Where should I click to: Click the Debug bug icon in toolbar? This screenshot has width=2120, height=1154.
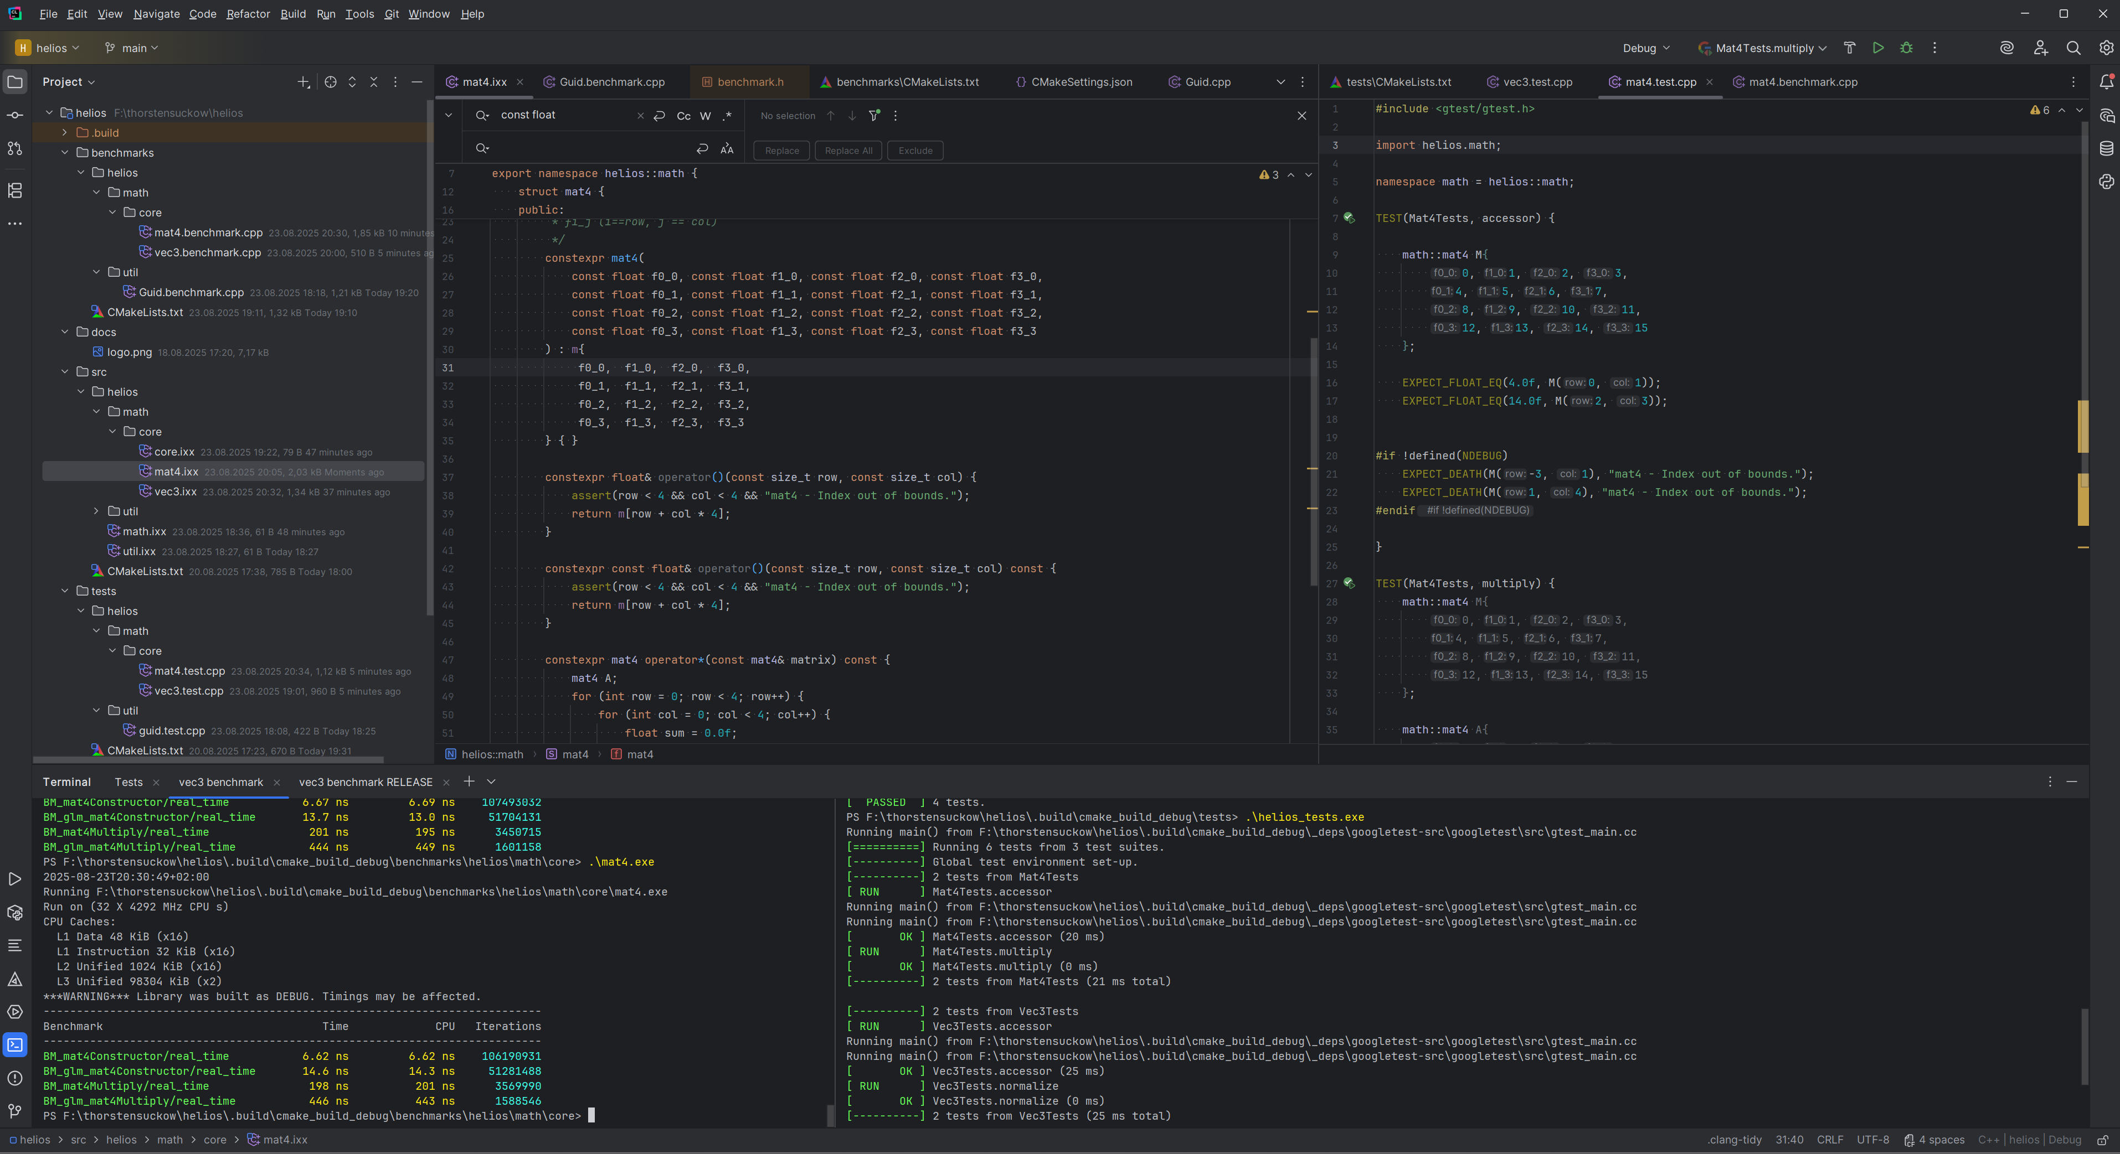(1906, 48)
